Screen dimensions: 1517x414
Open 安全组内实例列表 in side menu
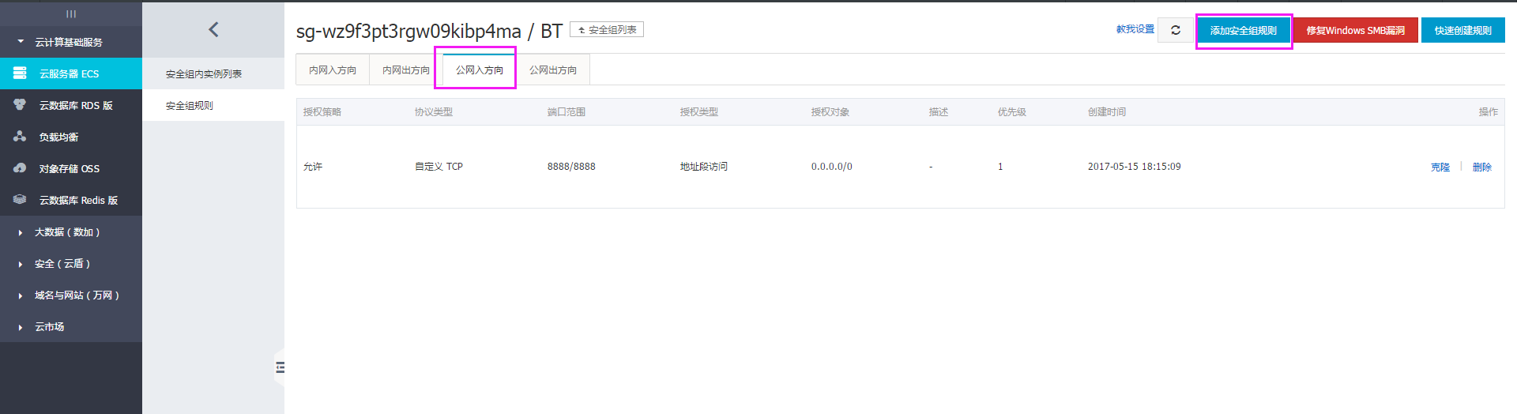pyautogui.click(x=204, y=74)
